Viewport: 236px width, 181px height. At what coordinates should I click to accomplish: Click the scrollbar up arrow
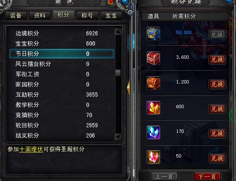point(118,32)
